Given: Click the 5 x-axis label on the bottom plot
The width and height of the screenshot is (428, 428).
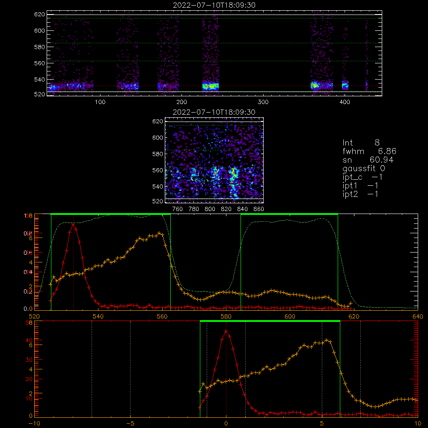Looking at the screenshot, I should (322, 424).
